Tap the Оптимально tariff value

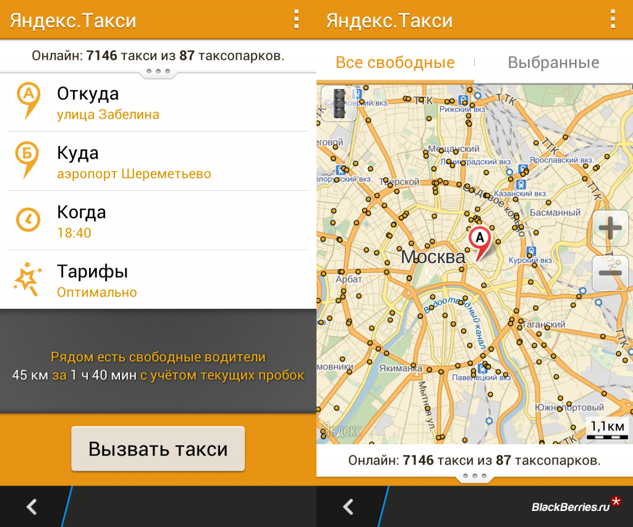click(97, 292)
